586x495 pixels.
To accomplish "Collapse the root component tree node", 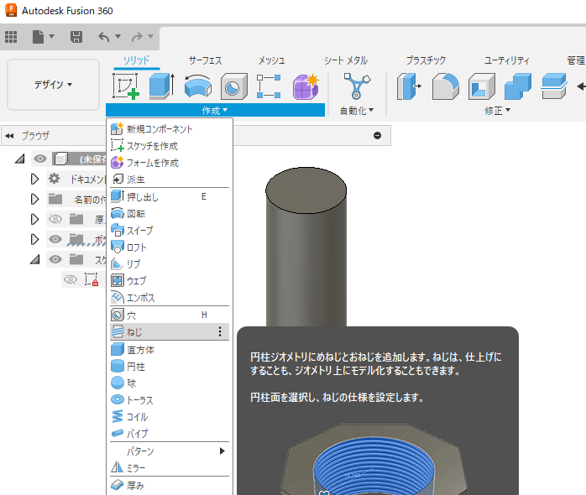I will coord(20,159).
